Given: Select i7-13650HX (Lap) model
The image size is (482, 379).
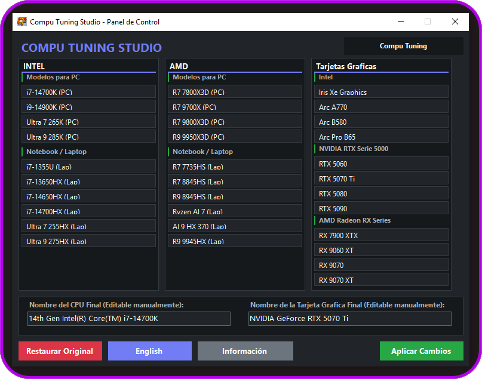Looking at the screenshot, I should coord(88,181).
